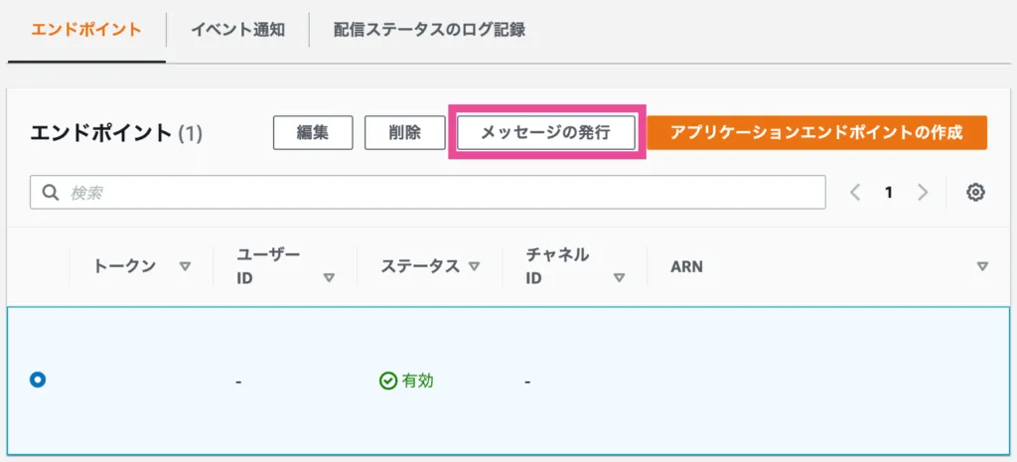Viewport: 1017px width, 462px height.
Task: Click page number 1 in pagination
Action: click(x=889, y=193)
